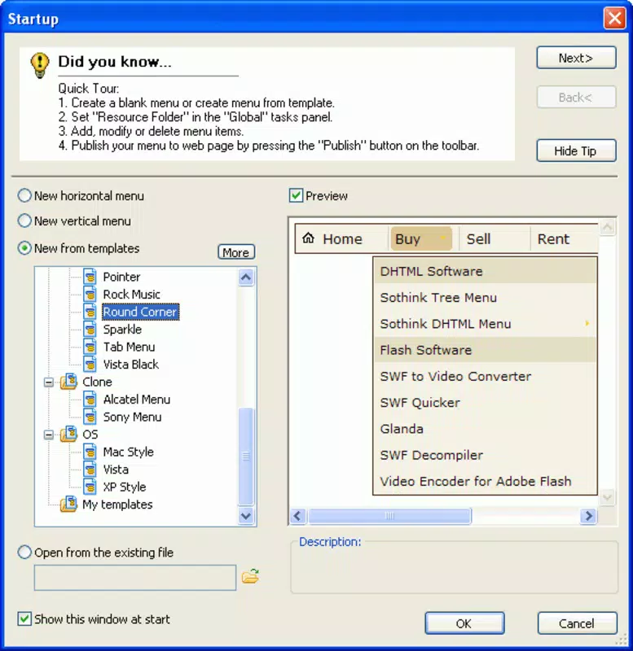633x651 pixels.
Task: Click template list vertical scrollbar thumb
Action: click(246, 457)
